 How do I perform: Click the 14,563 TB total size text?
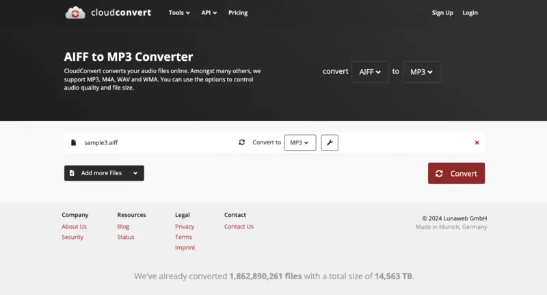[394, 276]
